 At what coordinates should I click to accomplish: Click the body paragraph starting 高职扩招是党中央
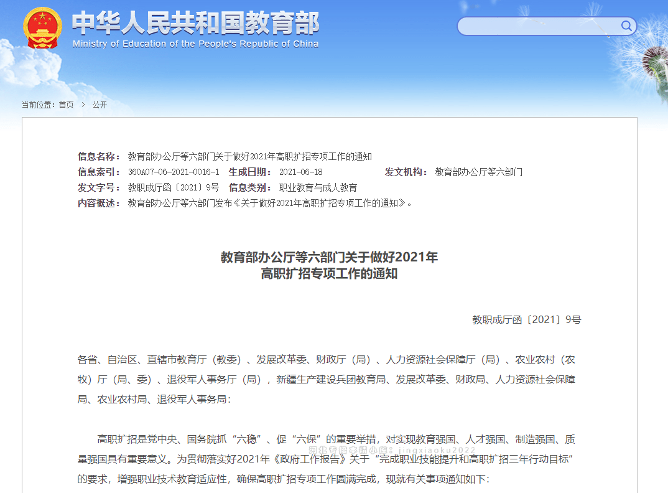tap(327, 459)
